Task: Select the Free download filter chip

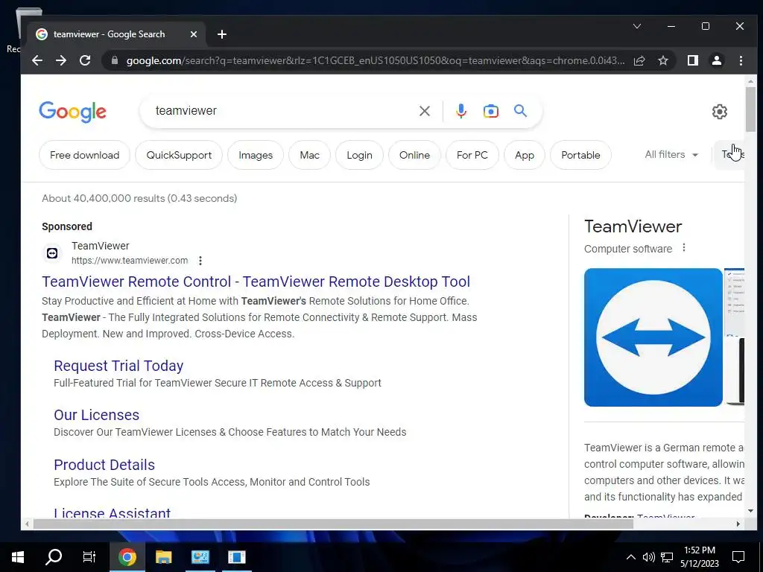Action: pos(85,155)
